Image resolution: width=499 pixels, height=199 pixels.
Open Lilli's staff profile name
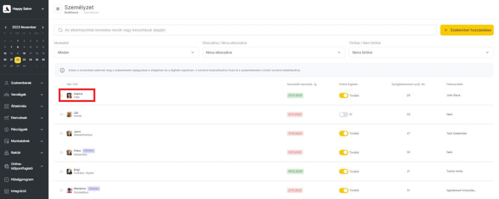point(76,113)
